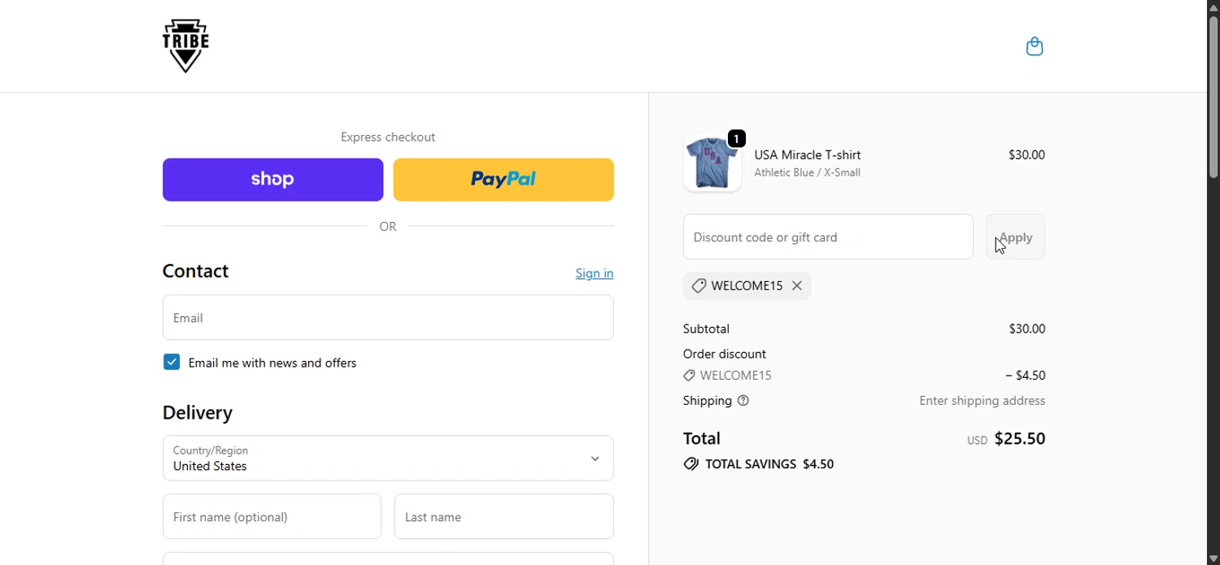The height and width of the screenshot is (565, 1220).
Task: Click the Sign in link
Action: point(595,273)
